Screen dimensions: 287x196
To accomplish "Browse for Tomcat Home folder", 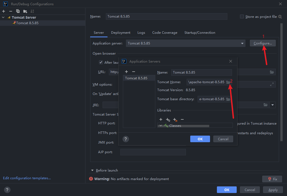I will tap(228, 82).
